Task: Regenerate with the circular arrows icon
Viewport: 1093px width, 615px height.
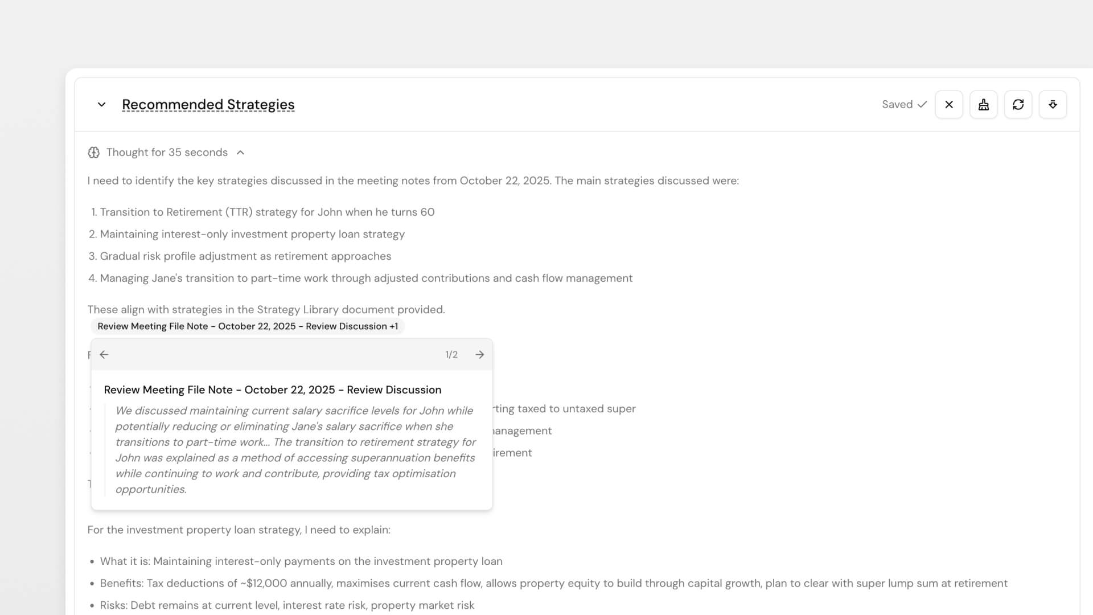Action: point(1018,105)
